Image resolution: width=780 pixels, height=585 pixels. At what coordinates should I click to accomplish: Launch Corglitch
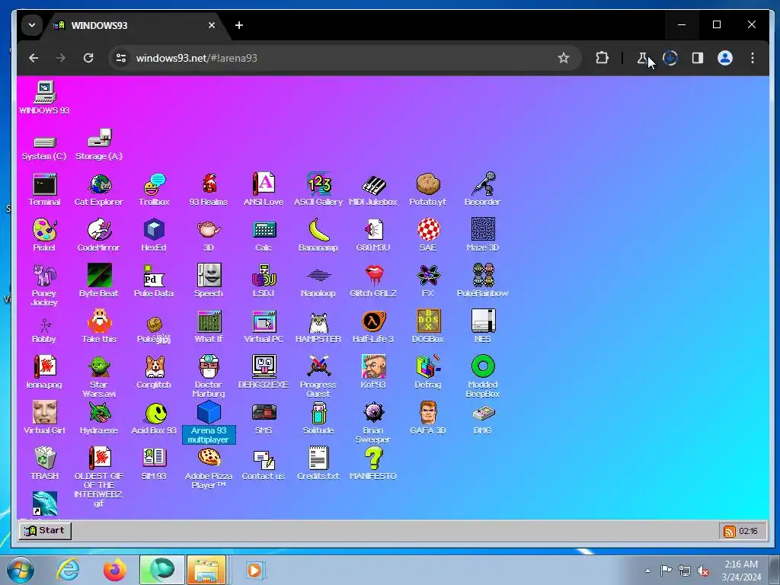[154, 372]
